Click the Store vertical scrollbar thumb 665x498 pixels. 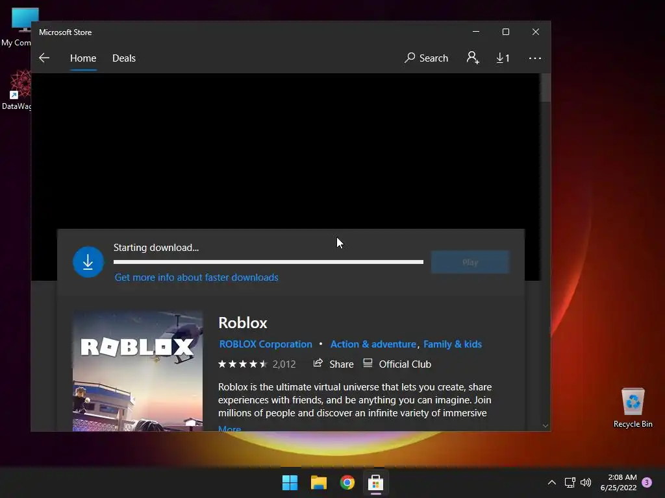546,88
